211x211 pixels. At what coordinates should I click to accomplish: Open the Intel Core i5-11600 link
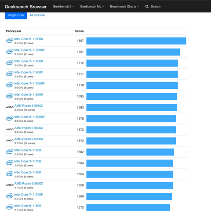coord(28,172)
